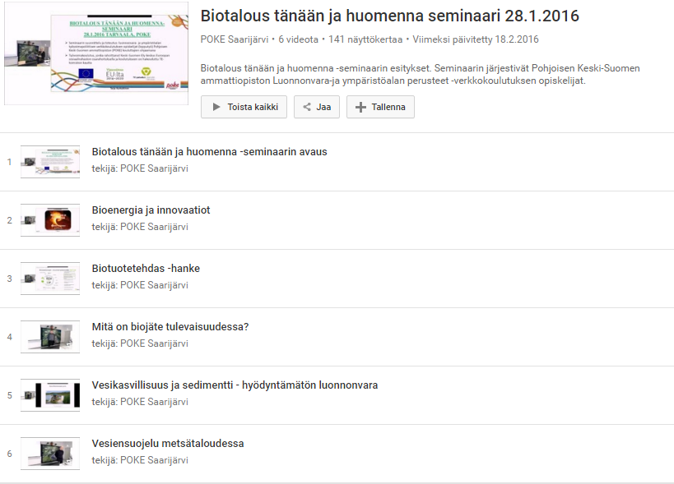Play Bioenergia ja innovaatiot video thumbnail
The image size is (674, 484).
(x=50, y=220)
